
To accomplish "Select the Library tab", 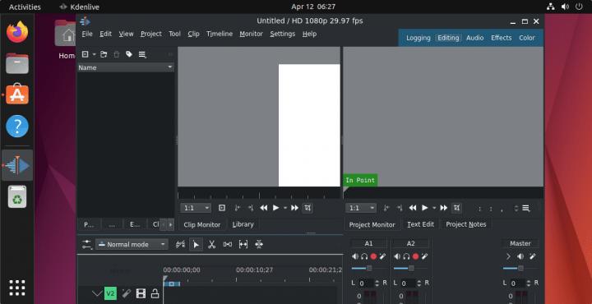I will point(243,224).
